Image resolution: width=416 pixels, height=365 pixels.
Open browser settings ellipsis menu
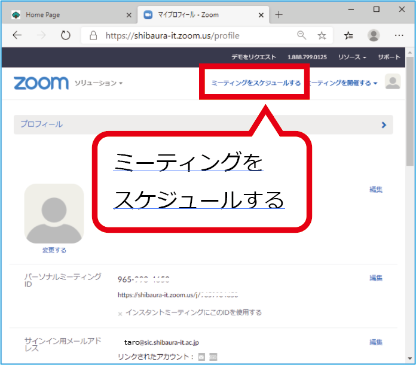[x=399, y=35]
